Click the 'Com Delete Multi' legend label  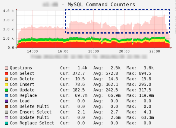29,107
